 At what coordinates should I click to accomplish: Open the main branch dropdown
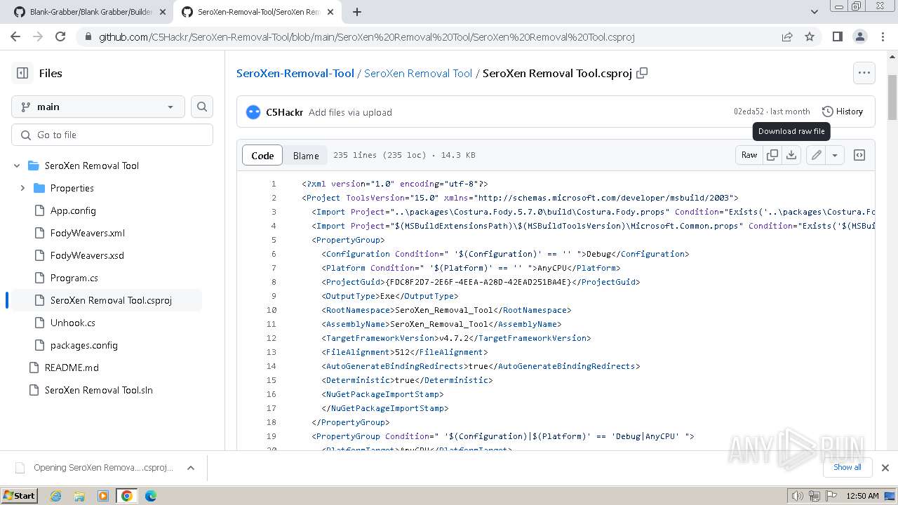[98, 107]
